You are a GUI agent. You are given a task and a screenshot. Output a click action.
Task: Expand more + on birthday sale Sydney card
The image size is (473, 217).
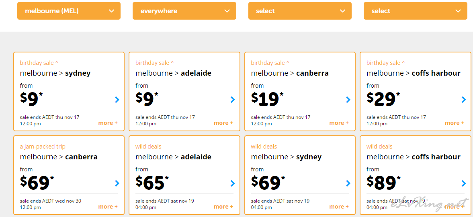coord(108,123)
